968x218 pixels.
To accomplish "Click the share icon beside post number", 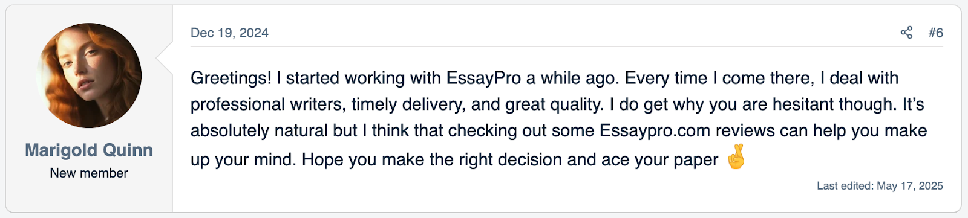I will pos(906,33).
